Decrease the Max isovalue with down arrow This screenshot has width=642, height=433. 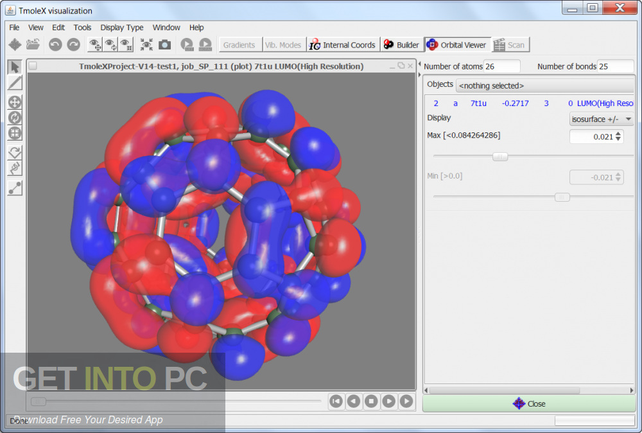point(618,139)
